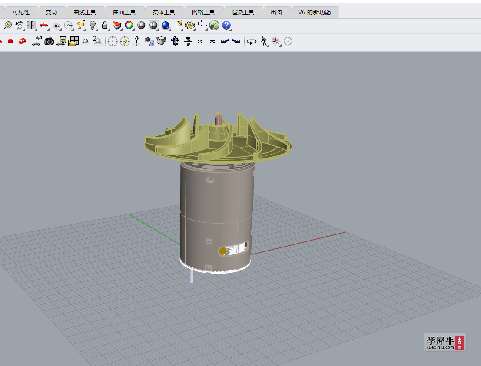Viewport: 481px width, 366px height.
Task: Click the sphere icon labeled 2
Action: coord(98,41)
